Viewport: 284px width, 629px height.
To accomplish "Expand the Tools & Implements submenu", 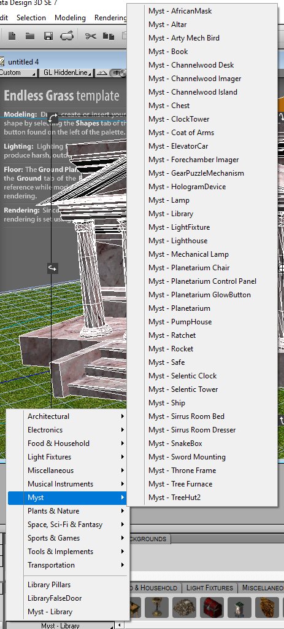I will point(67,552).
